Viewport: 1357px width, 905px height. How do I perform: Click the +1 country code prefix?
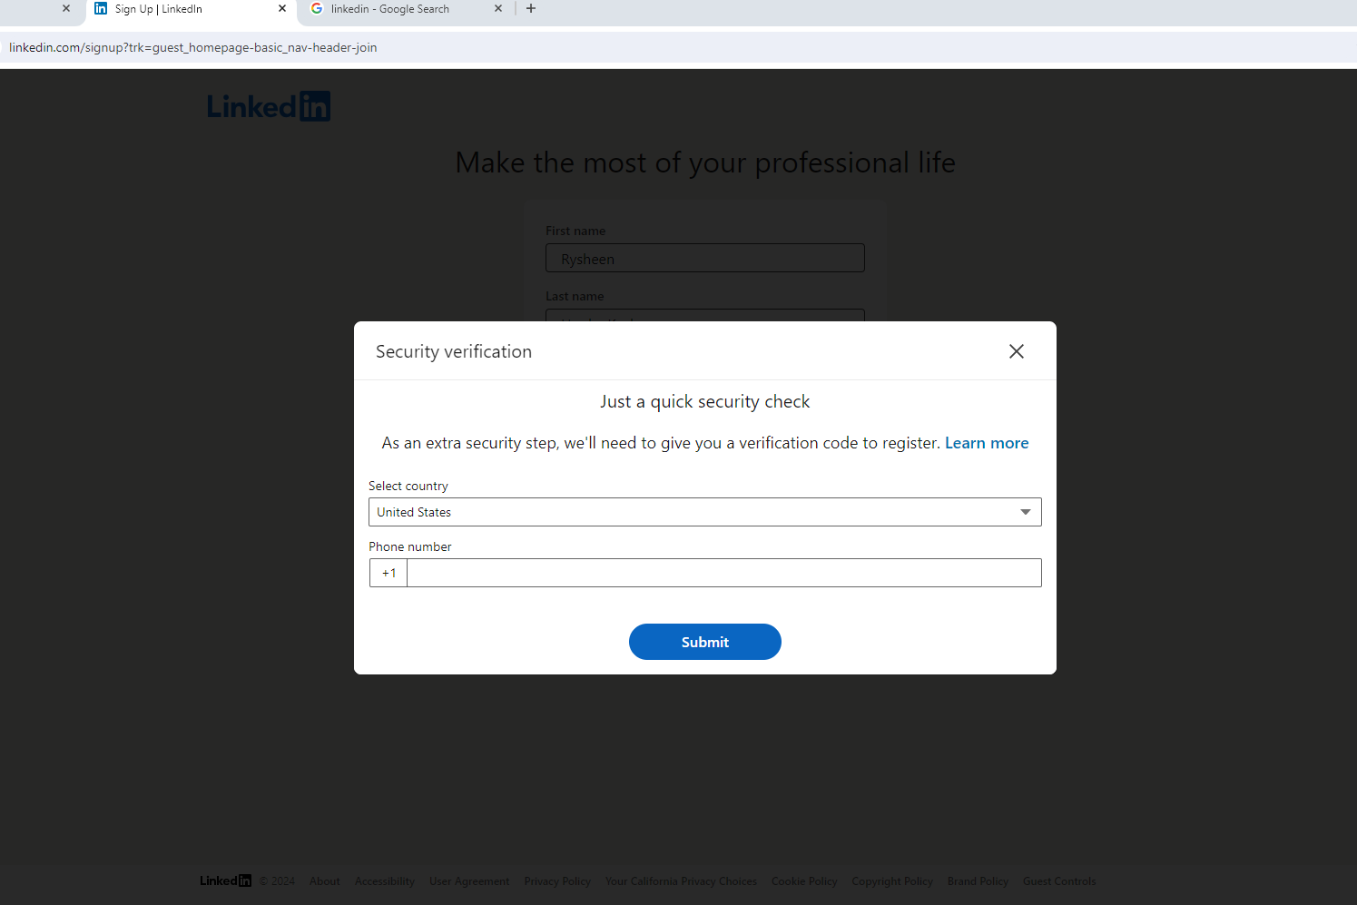pos(388,573)
